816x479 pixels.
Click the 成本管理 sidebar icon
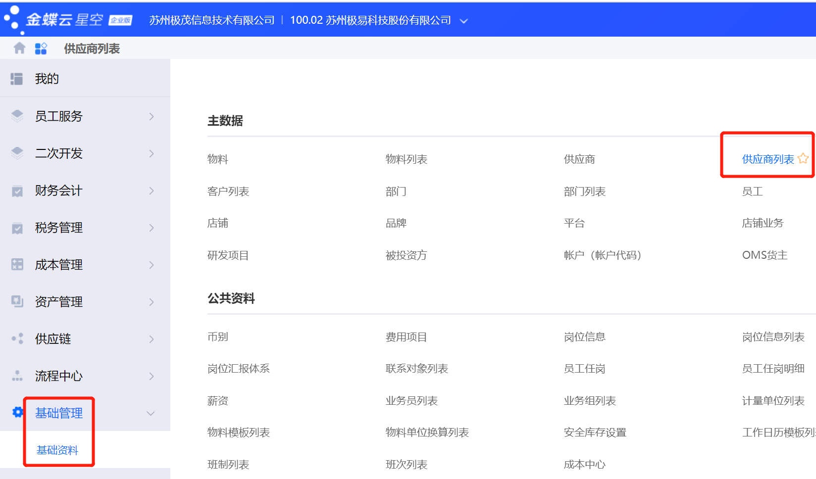pos(17,265)
